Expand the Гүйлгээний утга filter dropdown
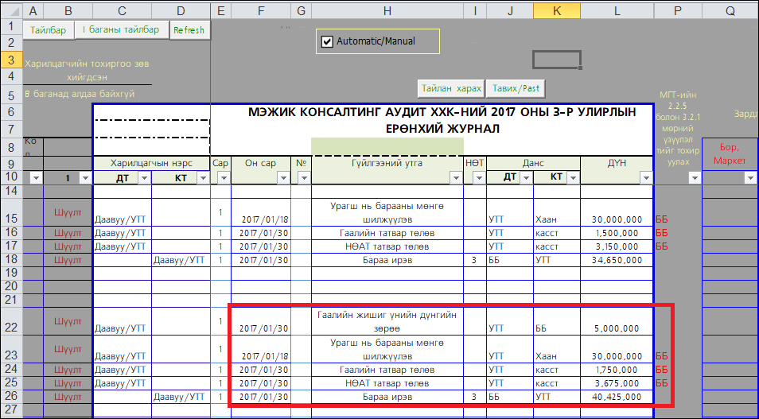Viewport: 759px width, 419px height. 454,178
